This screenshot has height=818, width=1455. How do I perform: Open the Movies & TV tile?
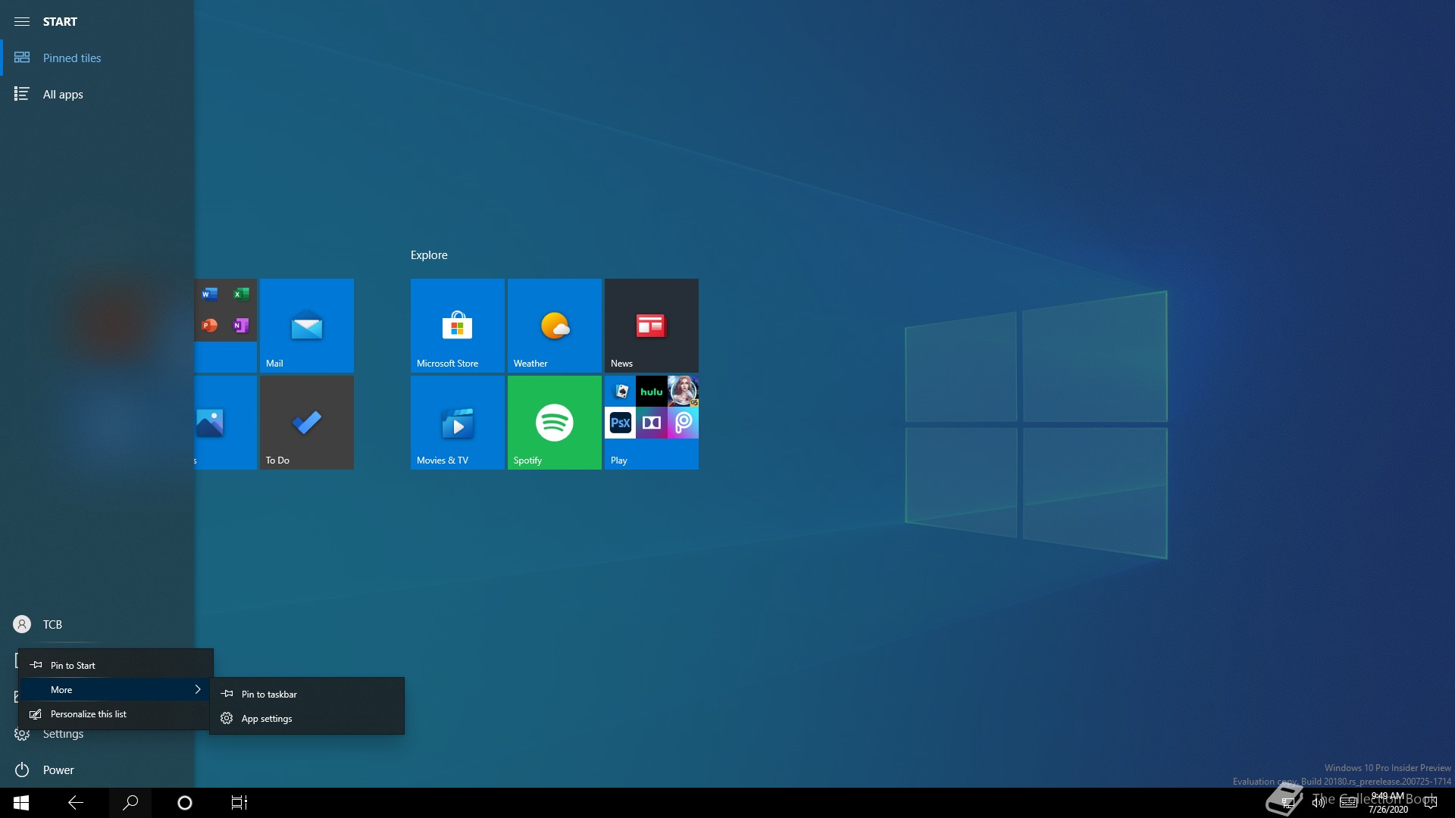point(458,423)
